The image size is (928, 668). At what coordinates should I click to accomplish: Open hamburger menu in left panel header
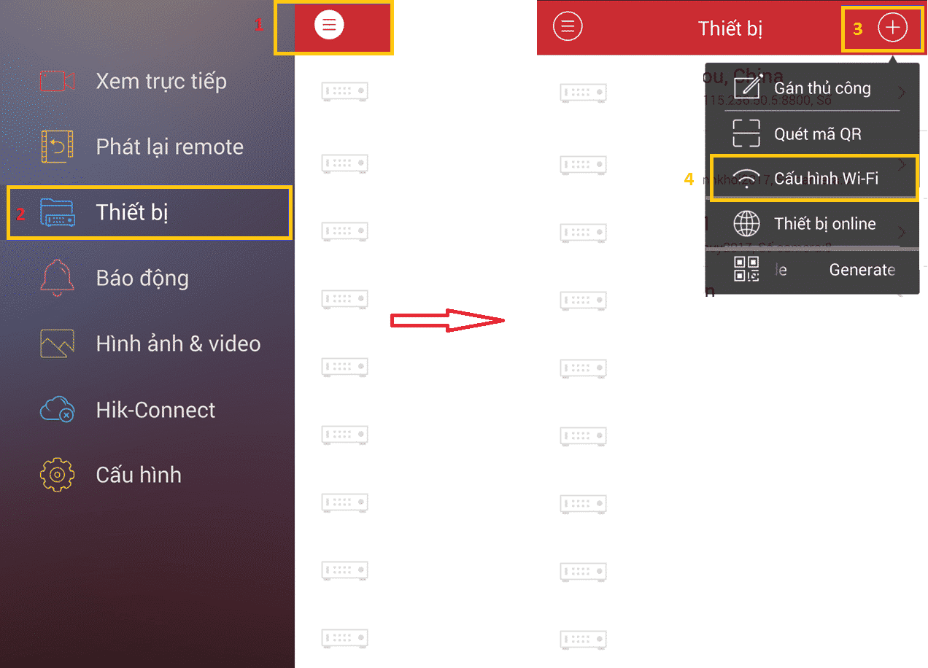tap(329, 26)
